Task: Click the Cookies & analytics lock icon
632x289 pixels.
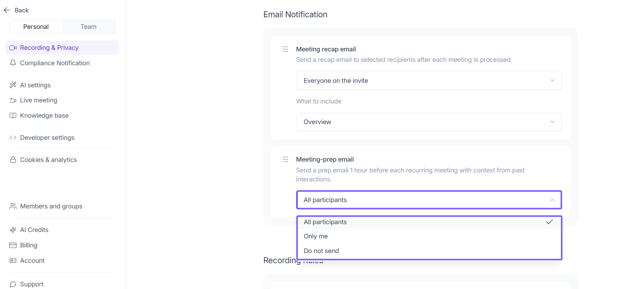Action: point(13,160)
